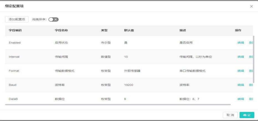Image resolution: width=258 pixels, height=121 pixels.
Task: Open 编辑 for the Format row
Action: (241, 71)
